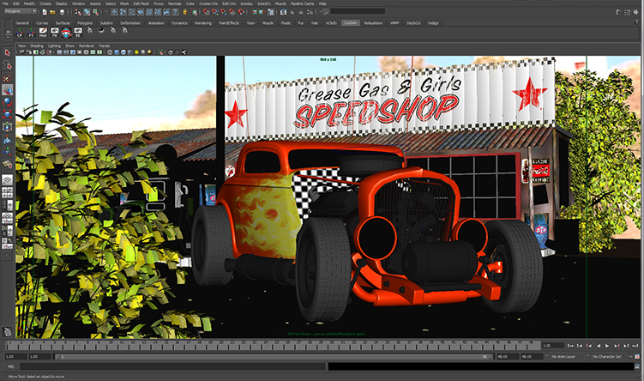Click the red helmet shelf icon
This screenshot has height=381, width=644.
[x=66, y=33]
